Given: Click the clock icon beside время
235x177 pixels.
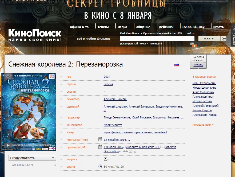Looking at the screenshot, I should (100, 166).
